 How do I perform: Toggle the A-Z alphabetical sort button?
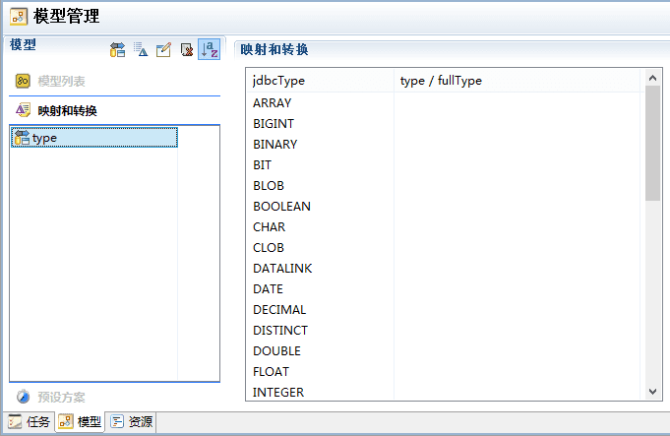(x=209, y=50)
